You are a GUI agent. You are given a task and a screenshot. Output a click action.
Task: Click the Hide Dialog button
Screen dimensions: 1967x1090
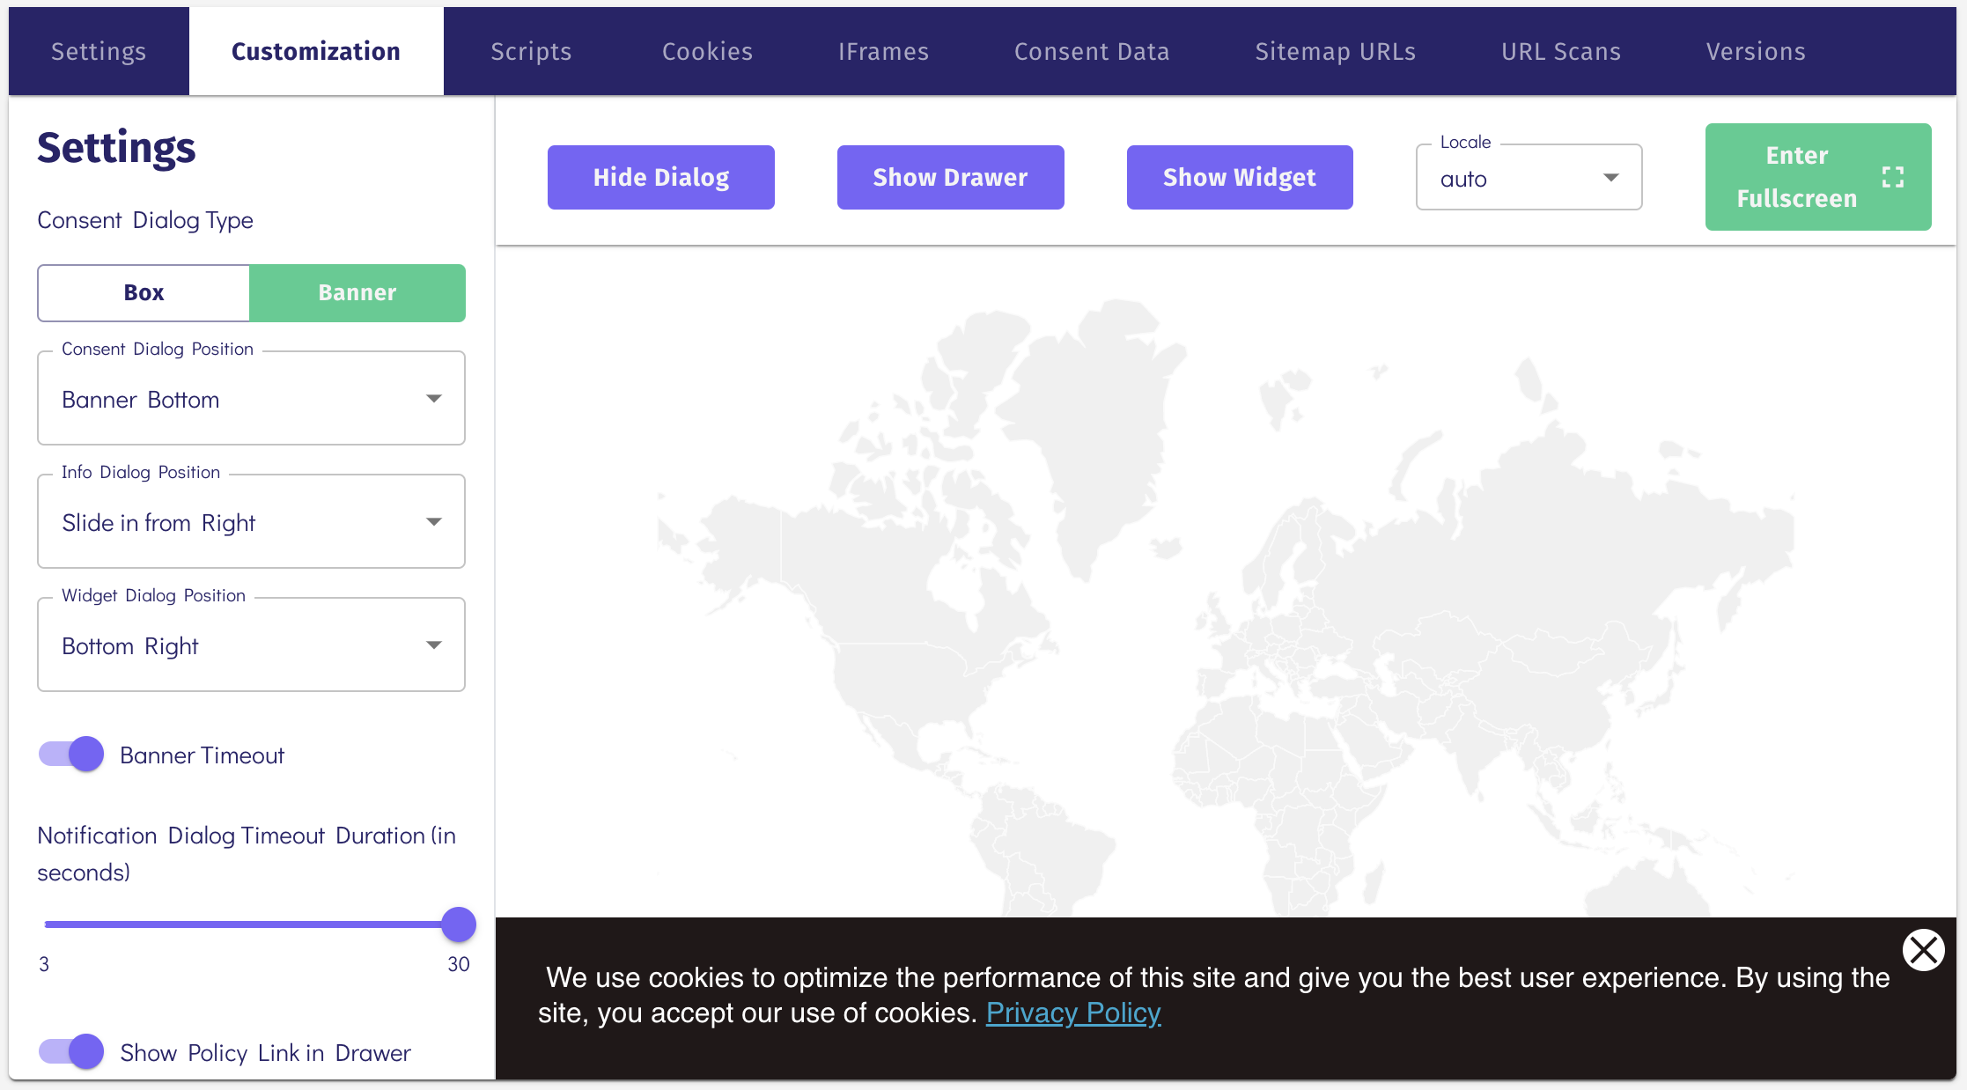pos(660,177)
